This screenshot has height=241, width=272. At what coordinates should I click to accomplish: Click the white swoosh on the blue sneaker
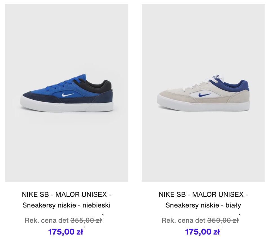tap(68, 95)
